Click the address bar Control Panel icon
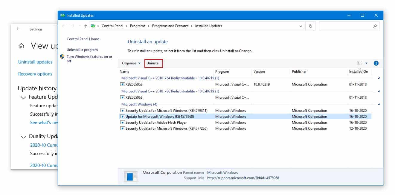395x195 pixels. coord(93,26)
